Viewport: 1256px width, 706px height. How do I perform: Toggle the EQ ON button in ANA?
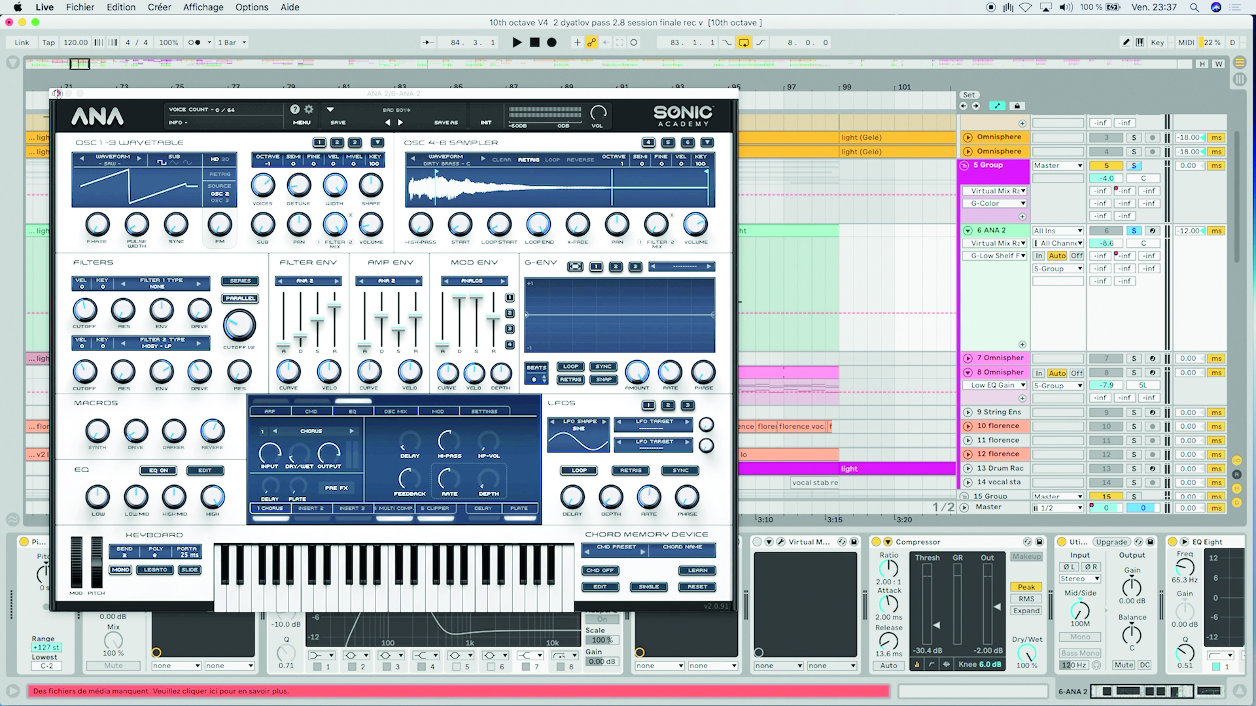(158, 470)
